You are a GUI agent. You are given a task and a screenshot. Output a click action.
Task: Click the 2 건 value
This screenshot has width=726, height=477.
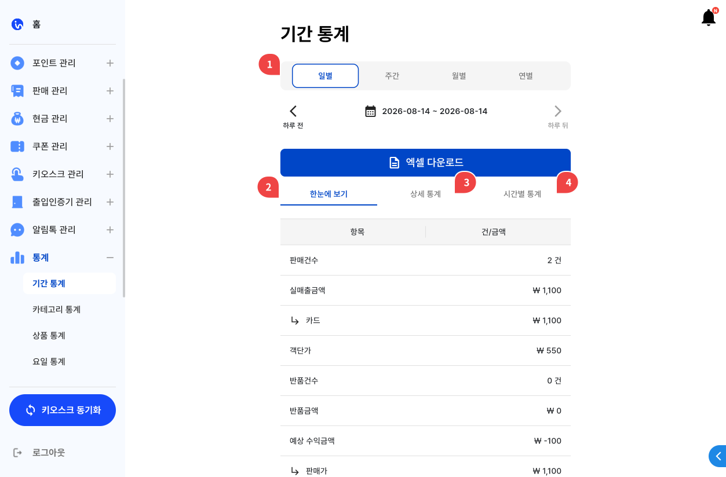coord(554,260)
